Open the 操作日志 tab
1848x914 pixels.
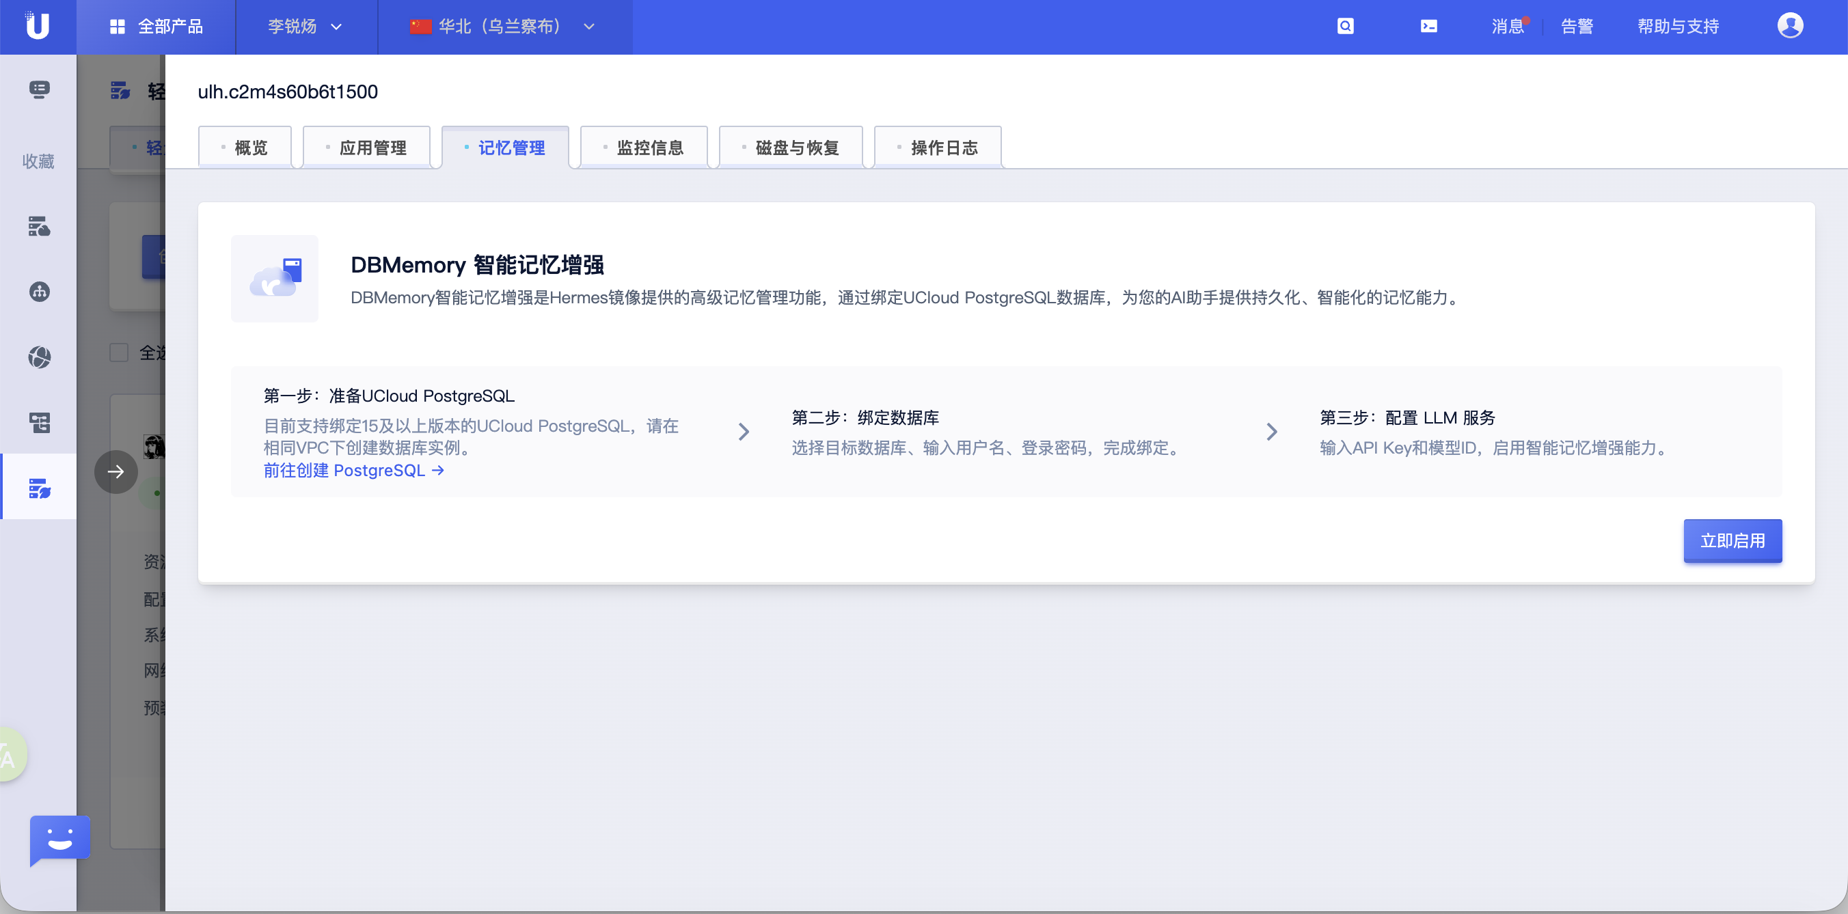point(938,148)
